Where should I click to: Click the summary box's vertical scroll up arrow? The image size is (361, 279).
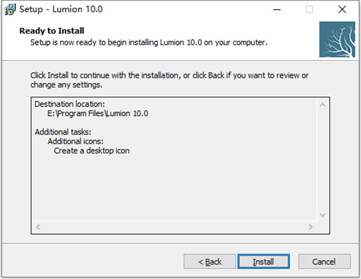click(x=323, y=105)
